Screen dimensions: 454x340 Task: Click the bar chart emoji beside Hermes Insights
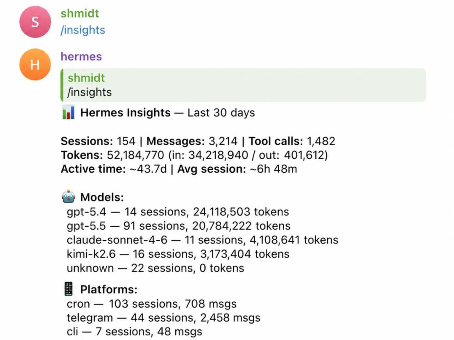pyautogui.click(x=69, y=112)
